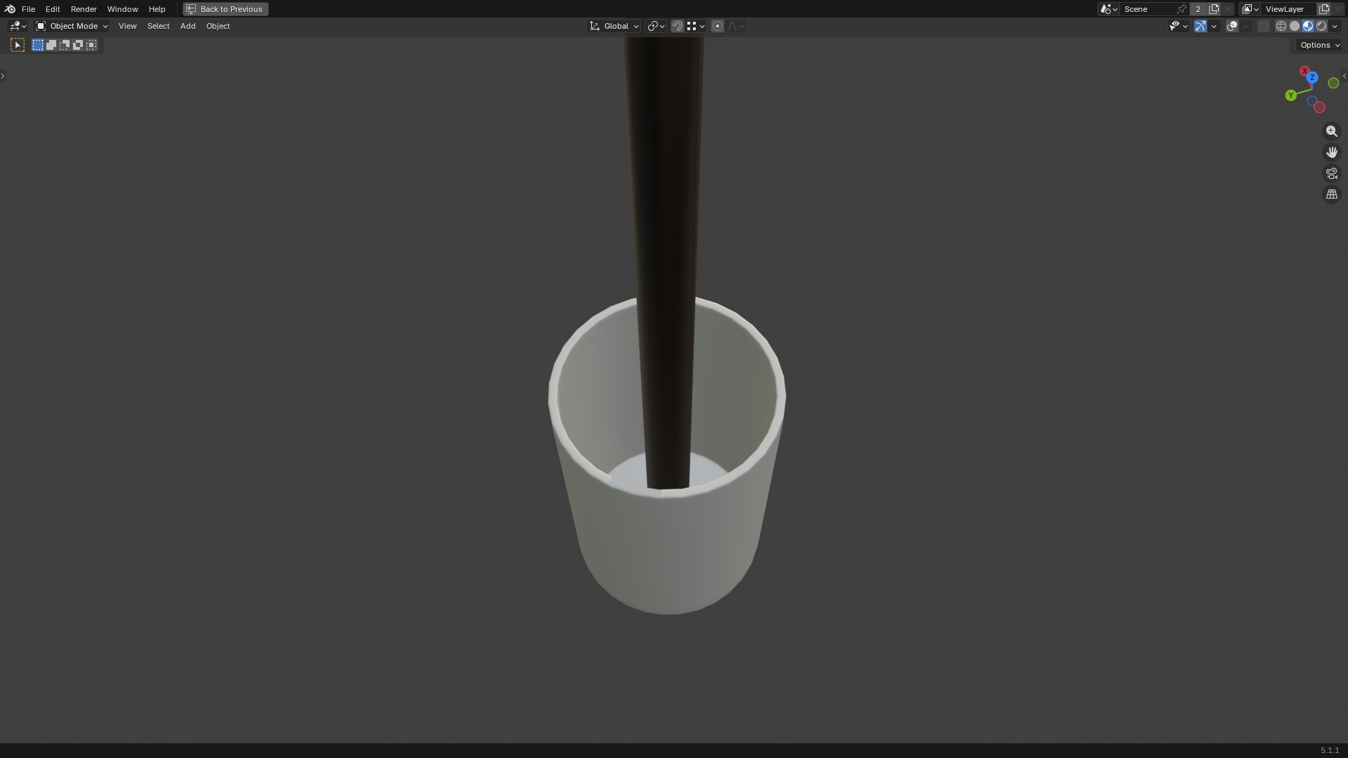Open the Object menu in viewport header
Screen dimensions: 1348x758
[218, 26]
